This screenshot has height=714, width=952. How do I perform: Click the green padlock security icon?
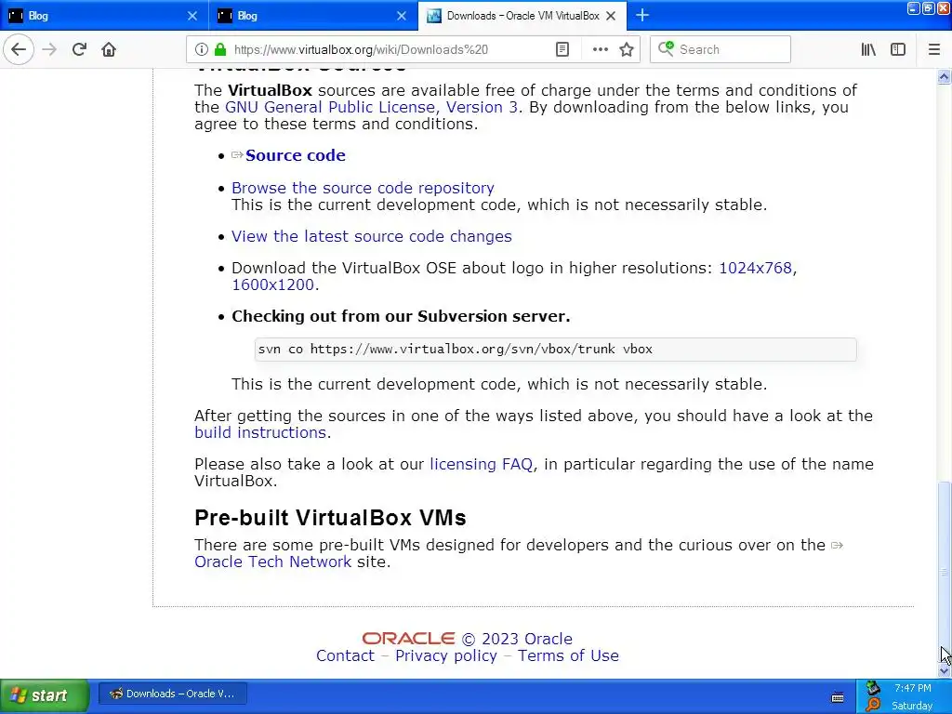coord(220,49)
